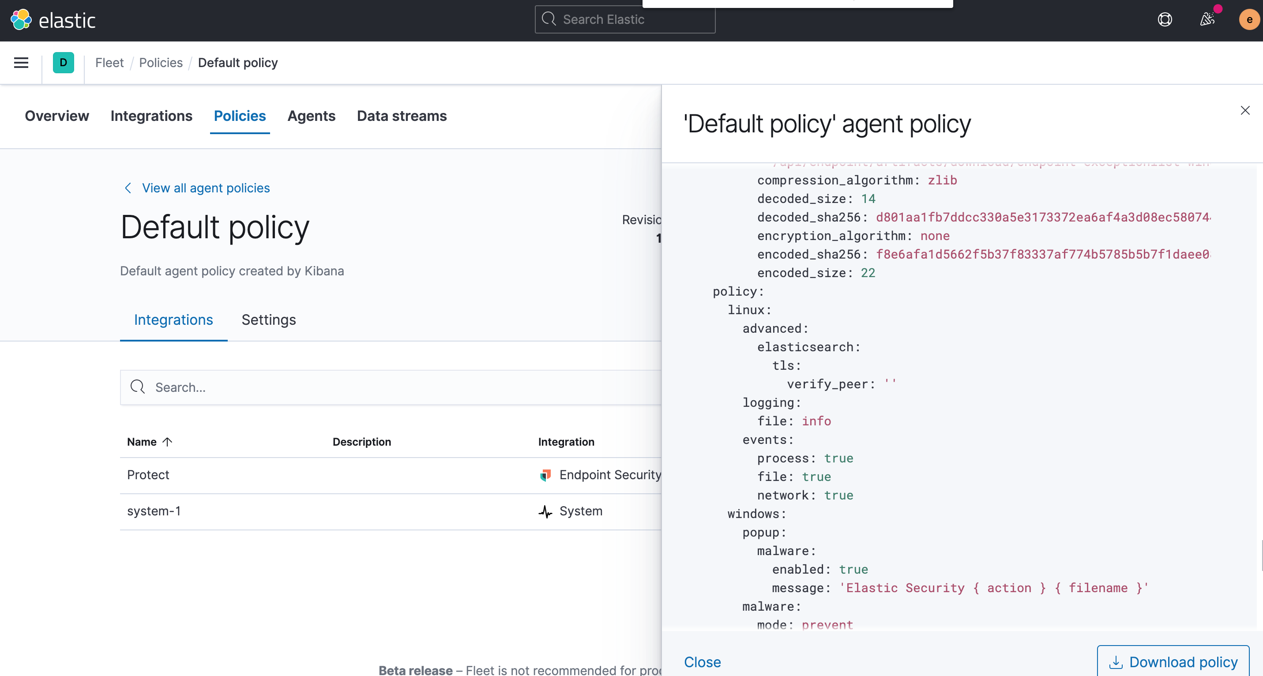Open the help lifebuoy icon

pyautogui.click(x=1165, y=19)
